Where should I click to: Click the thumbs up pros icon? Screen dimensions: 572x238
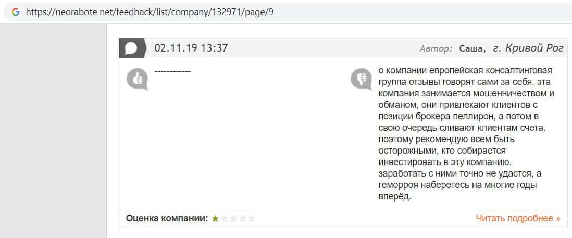[137, 79]
